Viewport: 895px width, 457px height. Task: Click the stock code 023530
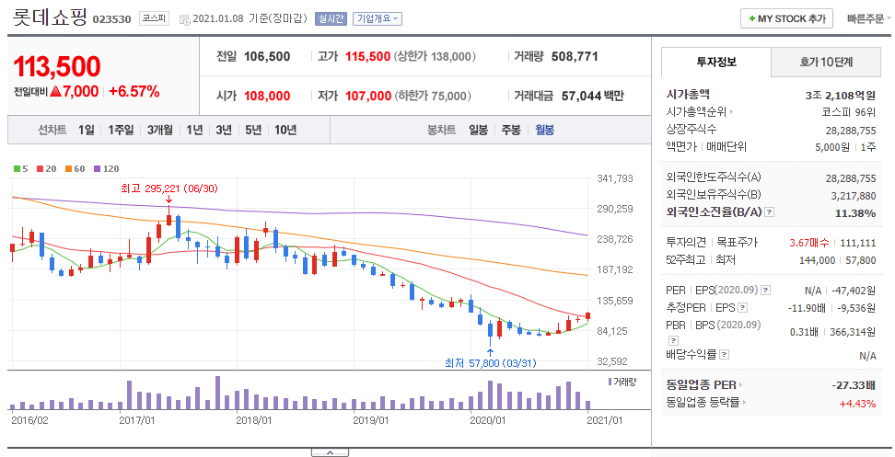point(112,19)
